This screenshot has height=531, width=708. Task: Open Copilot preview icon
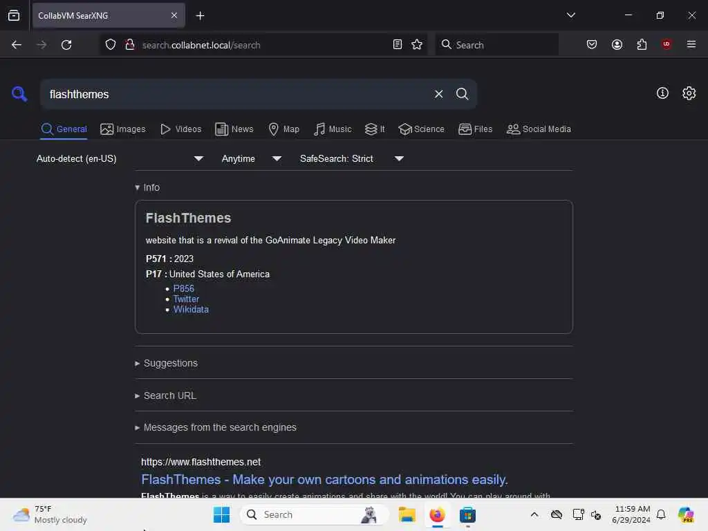(686, 514)
